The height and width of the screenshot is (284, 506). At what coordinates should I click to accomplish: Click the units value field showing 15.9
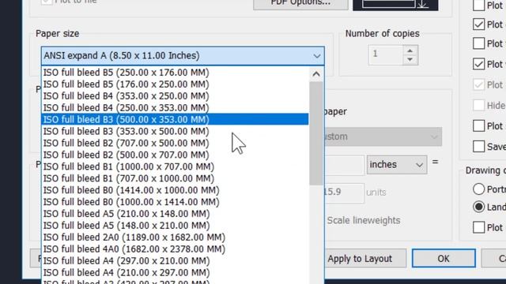344,193
